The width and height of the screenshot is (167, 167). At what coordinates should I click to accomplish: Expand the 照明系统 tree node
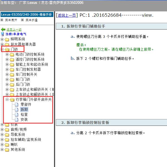[x=2, y=39]
